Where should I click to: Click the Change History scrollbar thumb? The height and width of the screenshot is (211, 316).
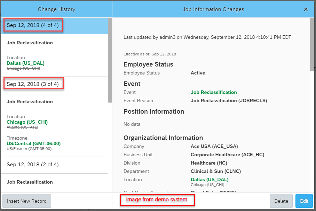click(x=110, y=60)
